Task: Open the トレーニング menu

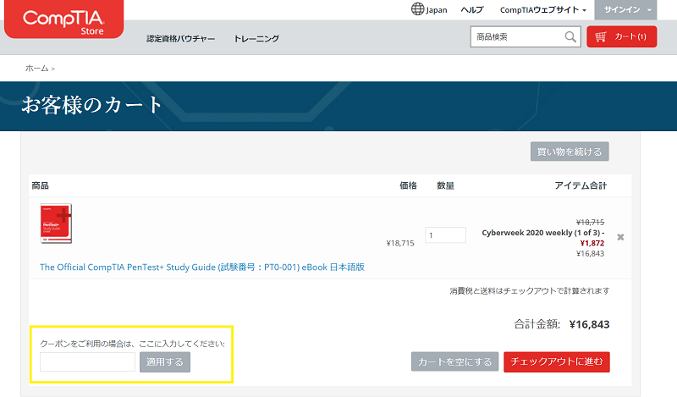Action: (x=256, y=38)
